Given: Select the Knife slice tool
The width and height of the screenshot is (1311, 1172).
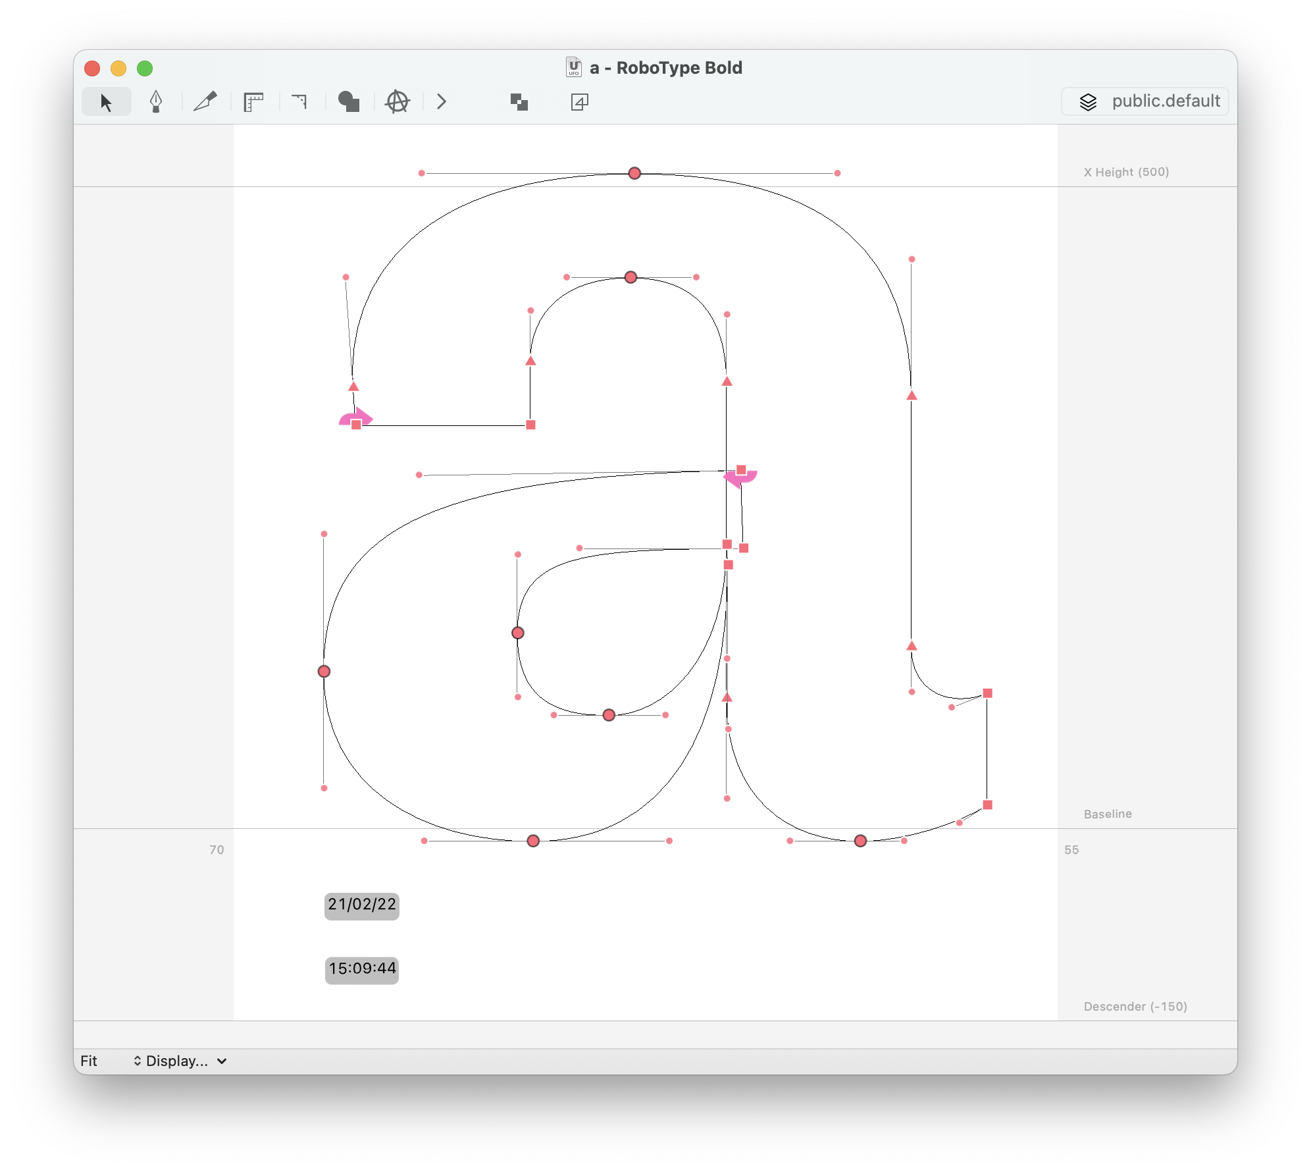Looking at the screenshot, I should point(205,101).
